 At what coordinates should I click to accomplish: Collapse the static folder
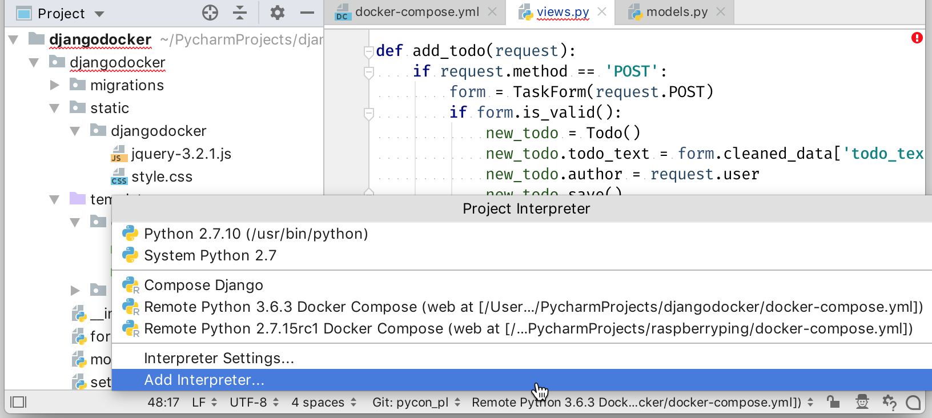coord(55,108)
